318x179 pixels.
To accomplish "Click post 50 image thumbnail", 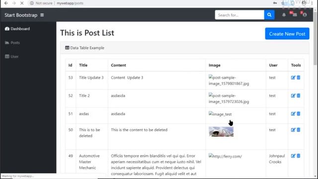I will coord(221,132).
